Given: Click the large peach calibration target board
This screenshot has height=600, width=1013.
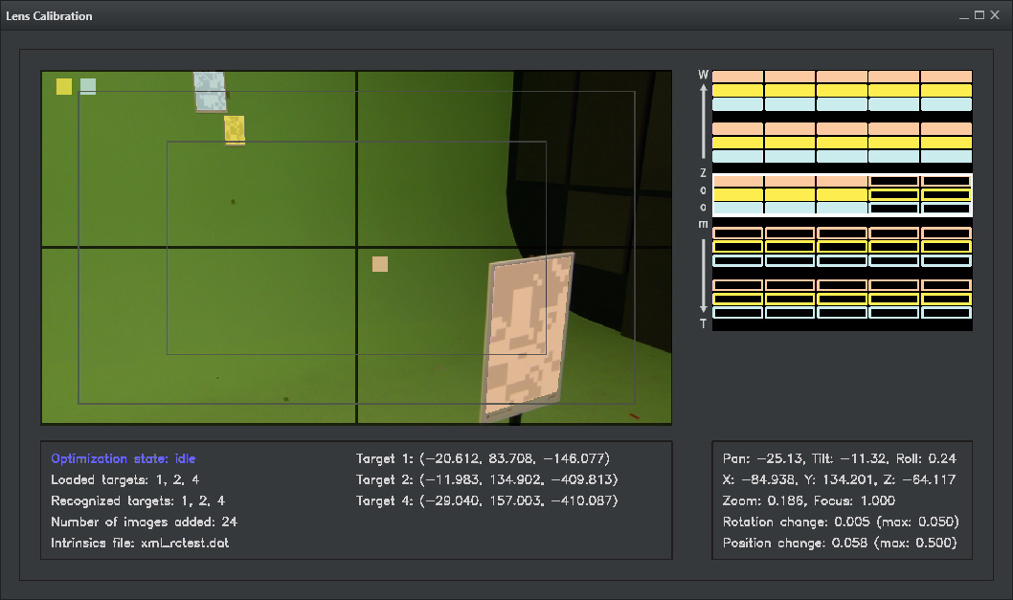Looking at the screenshot, I should [x=527, y=337].
